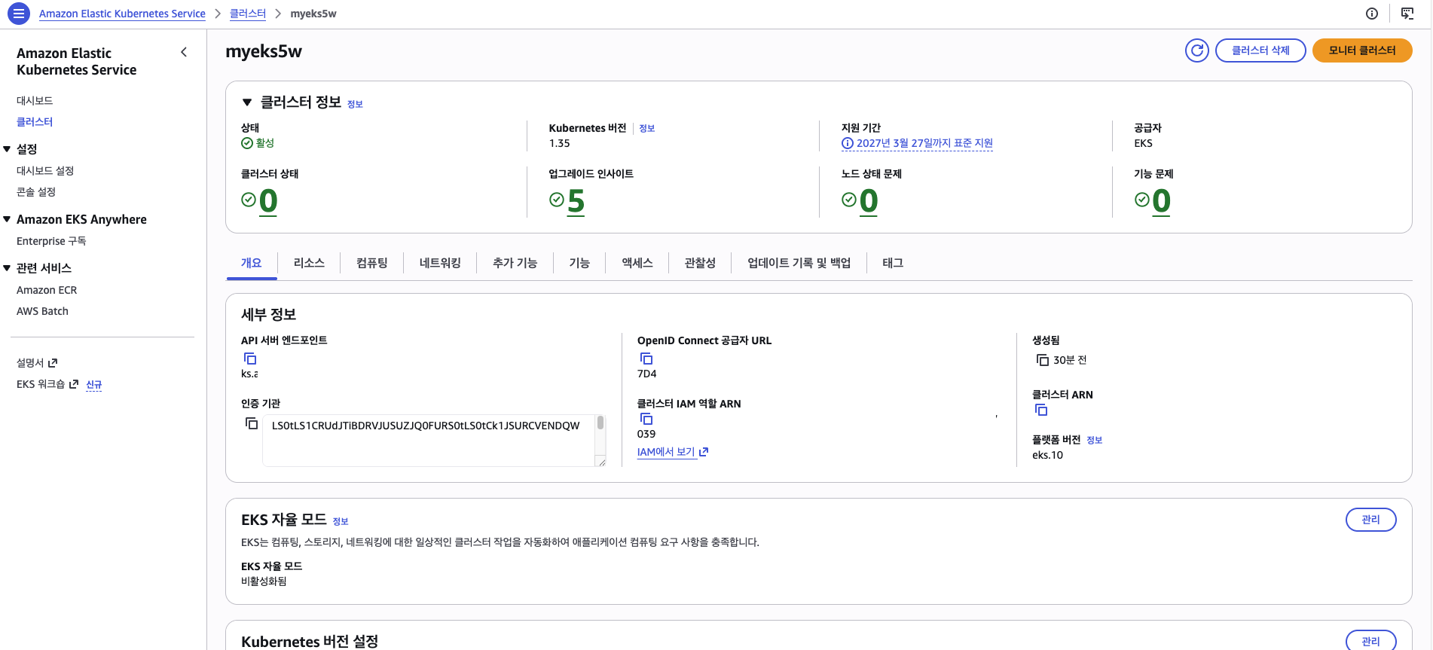Image resolution: width=1433 pixels, height=650 pixels.
Task: Collapse the 관련 서비스 sidebar group
Action: point(7,268)
